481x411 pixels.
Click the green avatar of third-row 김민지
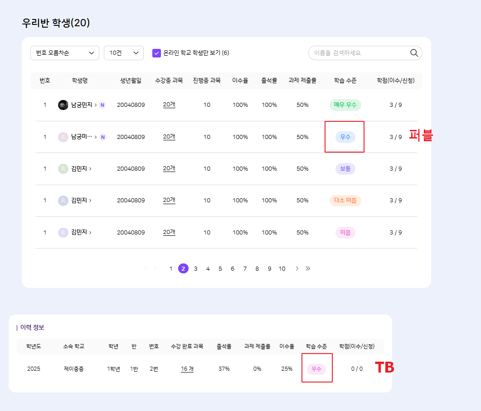63,169
